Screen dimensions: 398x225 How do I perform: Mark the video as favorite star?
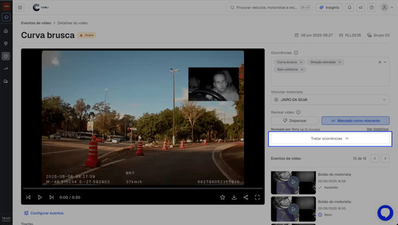point(223,197)
